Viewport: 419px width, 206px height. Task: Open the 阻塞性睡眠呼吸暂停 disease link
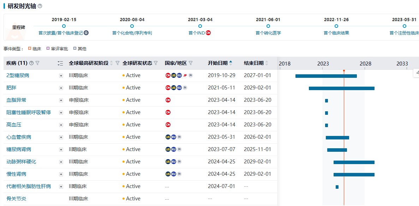[x=29, y=112]
